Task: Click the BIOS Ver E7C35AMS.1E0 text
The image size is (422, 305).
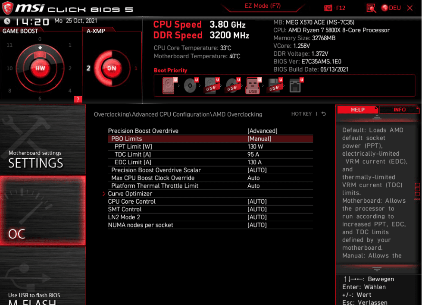Action: tap(307, 61)
